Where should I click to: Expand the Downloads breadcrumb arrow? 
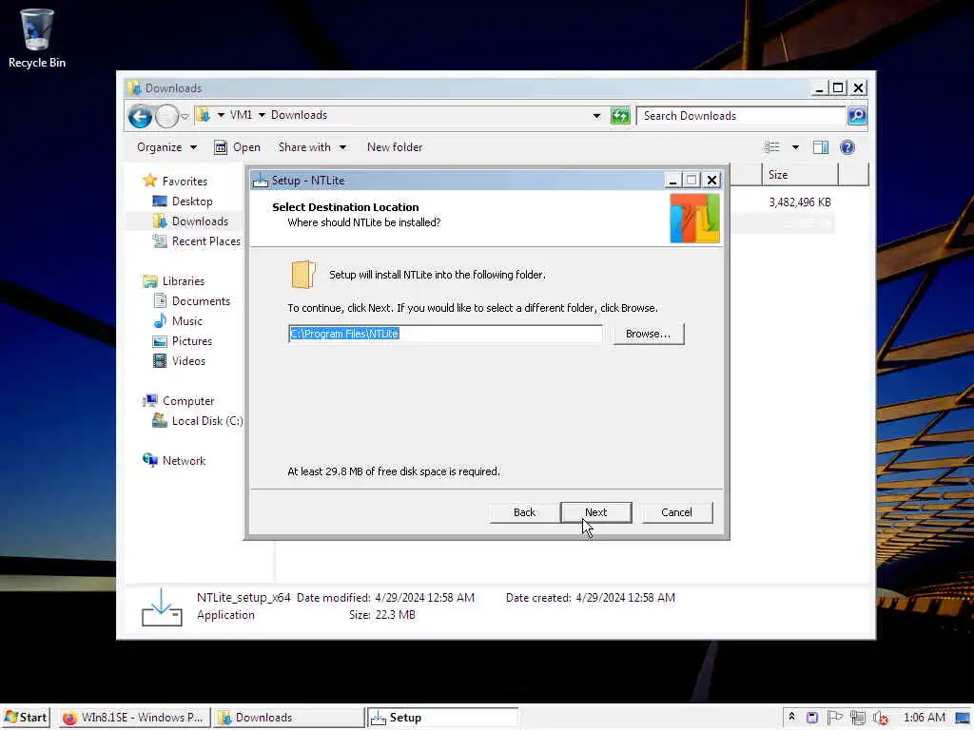262,115
